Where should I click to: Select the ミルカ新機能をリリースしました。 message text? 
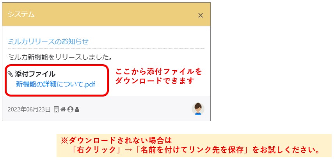(x=60, y=57)
